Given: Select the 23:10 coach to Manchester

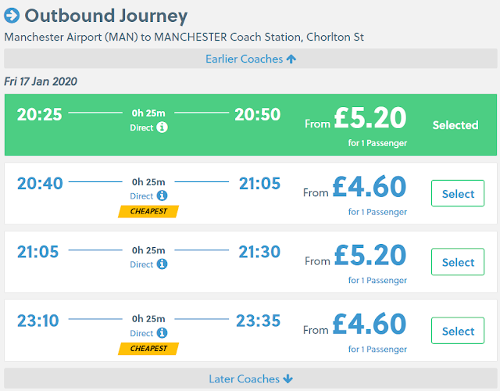Looking at the screenshot, I should tap(458, 331).
